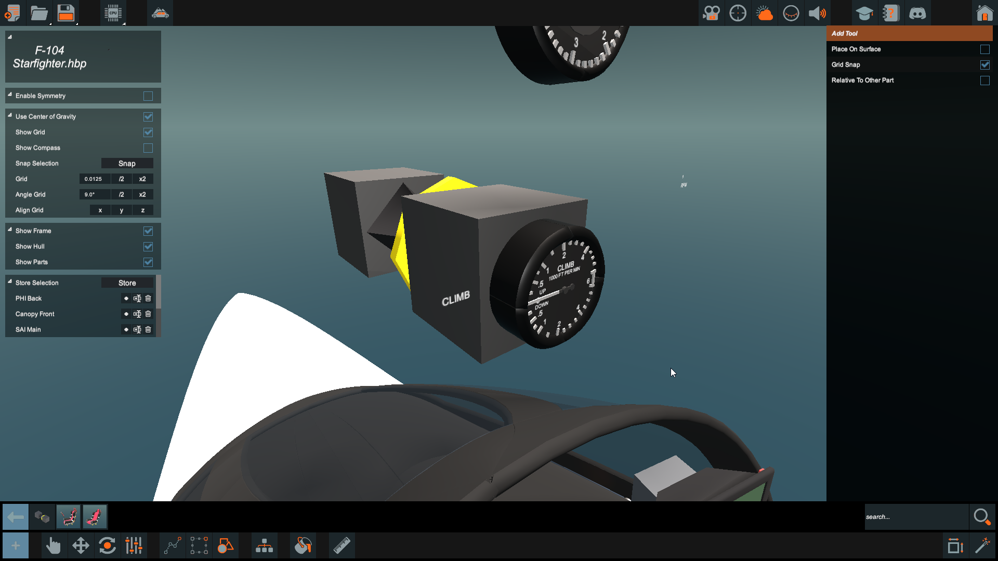
Task: Click the Save floppy disk icon
Action: 66,13
